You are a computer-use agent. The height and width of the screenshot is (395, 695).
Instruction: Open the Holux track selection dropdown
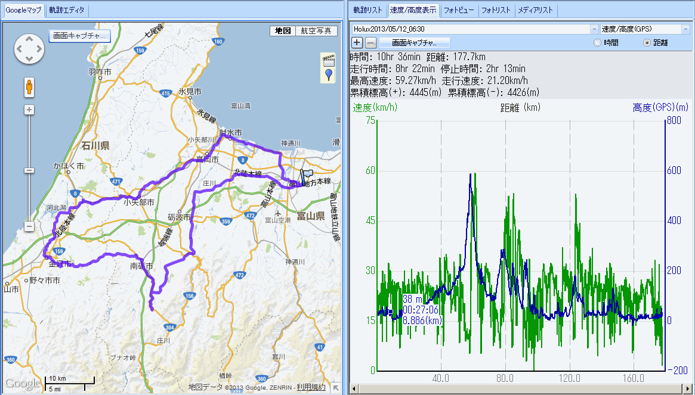click(x=594, y=29)
